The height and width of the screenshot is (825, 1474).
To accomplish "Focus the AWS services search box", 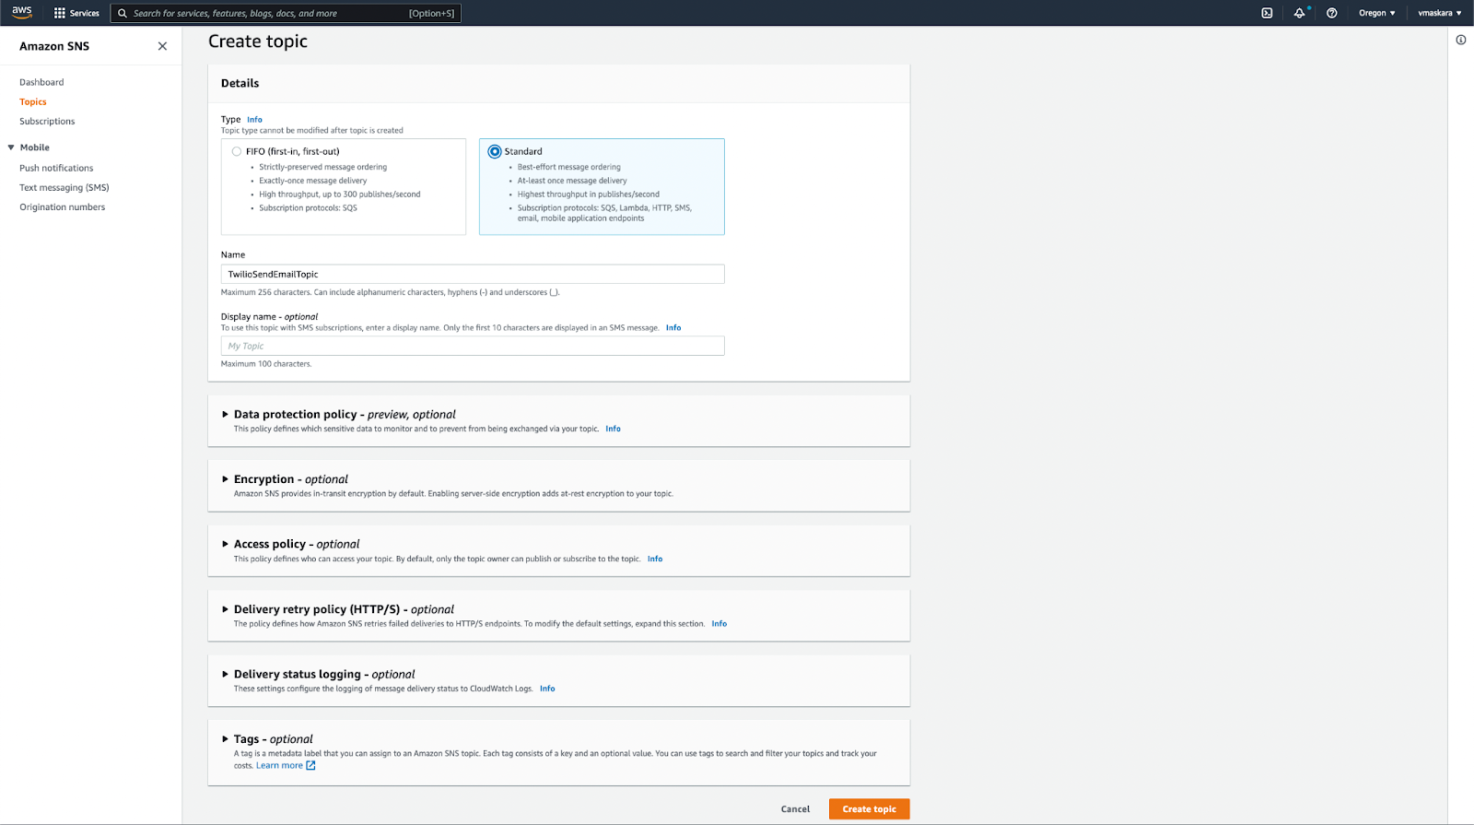I will (286, 13).
